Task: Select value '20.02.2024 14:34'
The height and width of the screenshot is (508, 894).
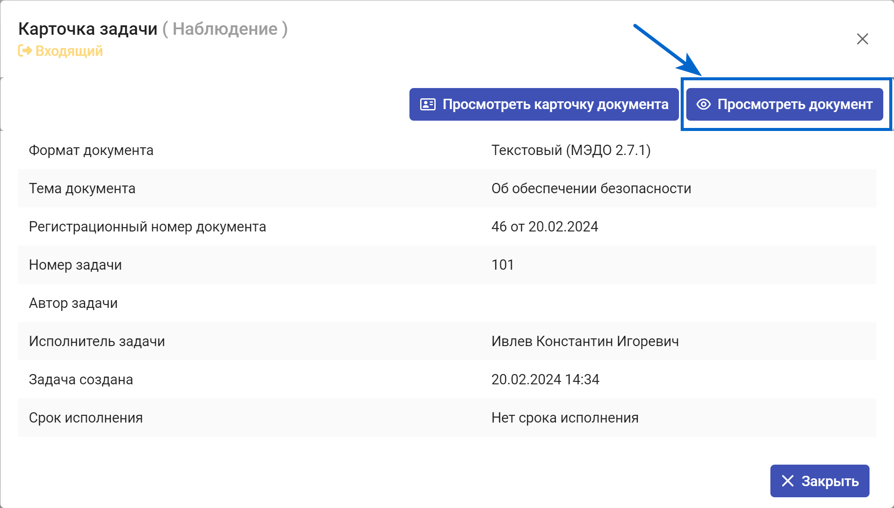Action: click(545, 380)
